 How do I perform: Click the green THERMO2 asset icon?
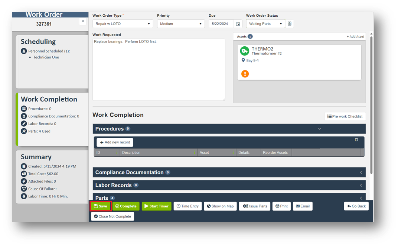pos(244,51)
